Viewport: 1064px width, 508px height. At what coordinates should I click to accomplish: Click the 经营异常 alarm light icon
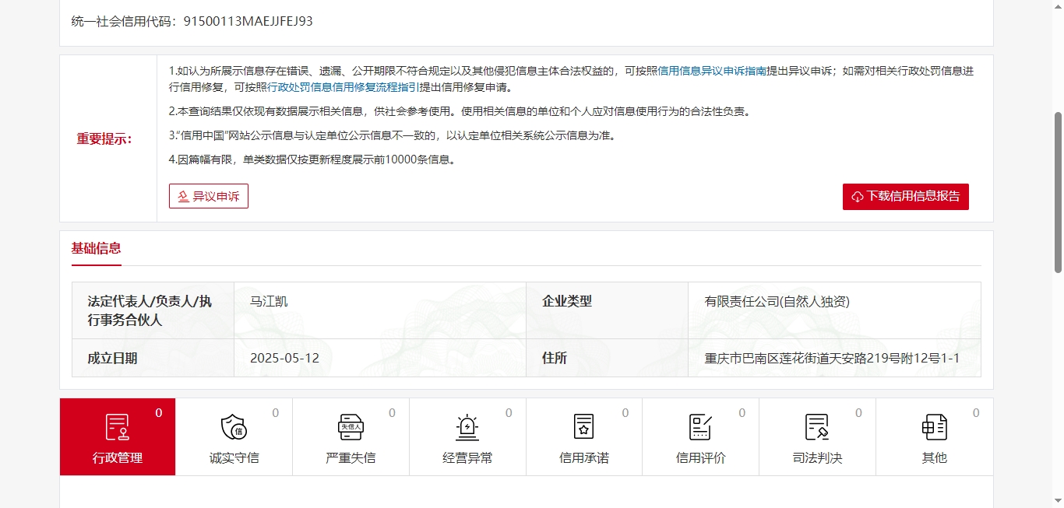[x=467, y=427]
